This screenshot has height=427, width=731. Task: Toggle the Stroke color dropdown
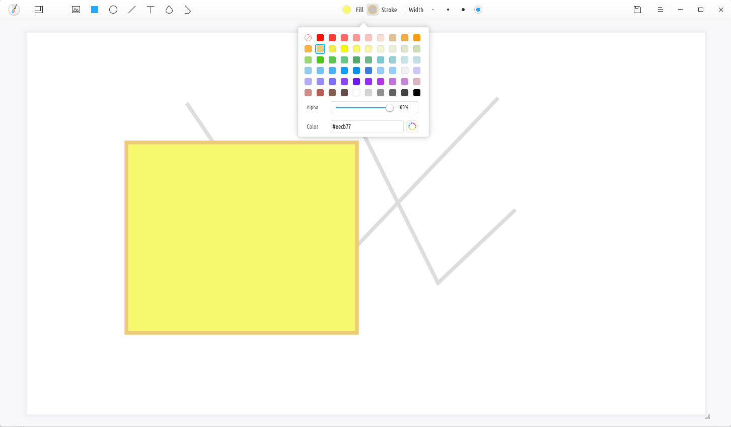coord(373,10)
